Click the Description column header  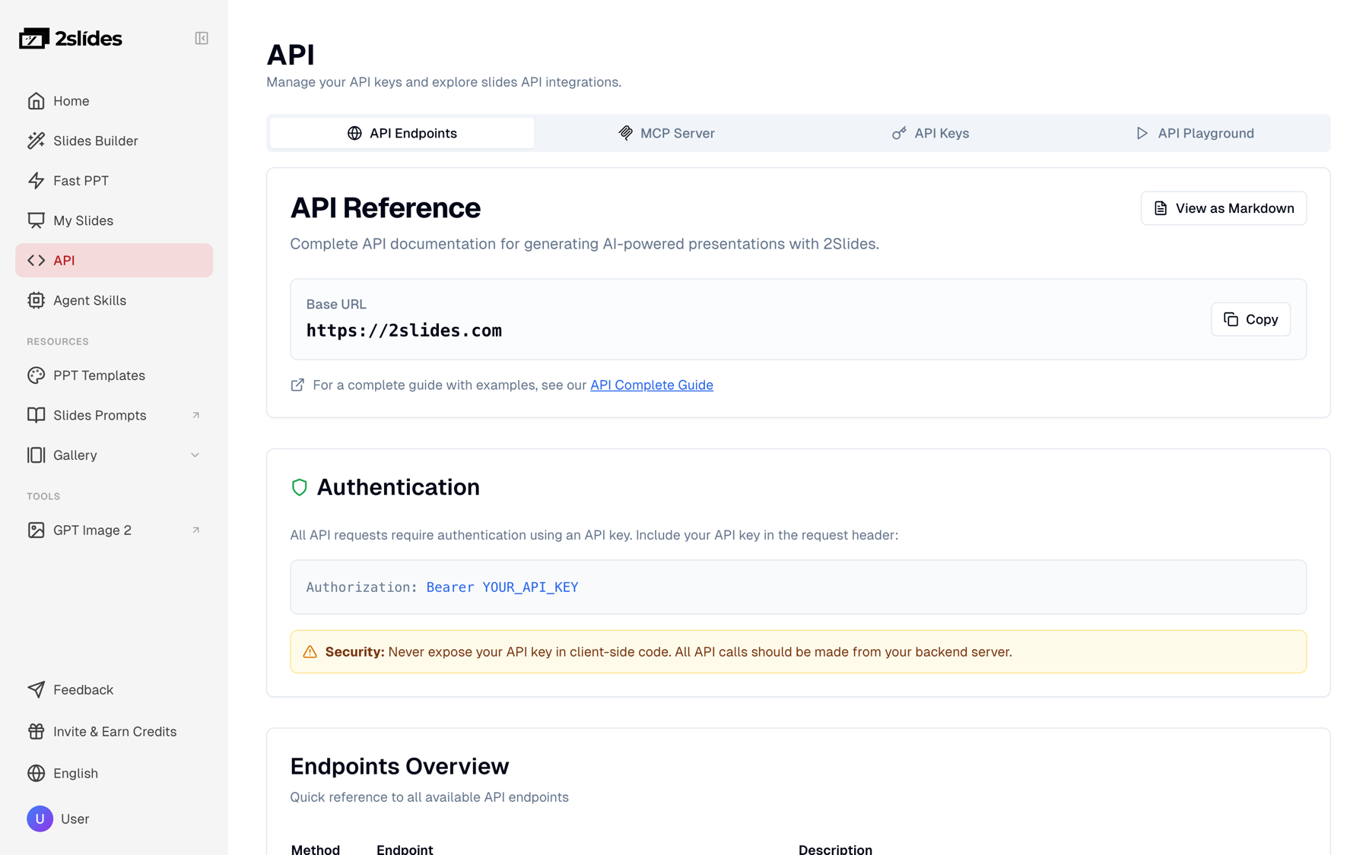835,849
